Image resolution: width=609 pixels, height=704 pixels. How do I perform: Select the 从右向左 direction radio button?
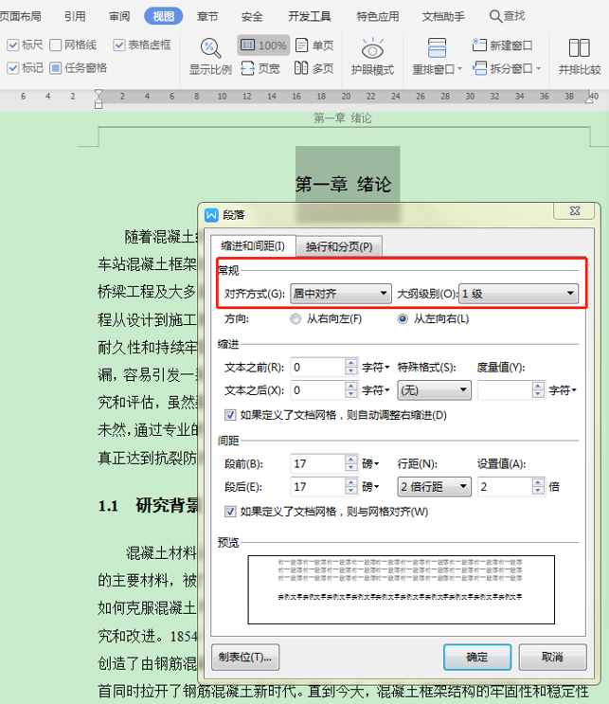[296, 319]
